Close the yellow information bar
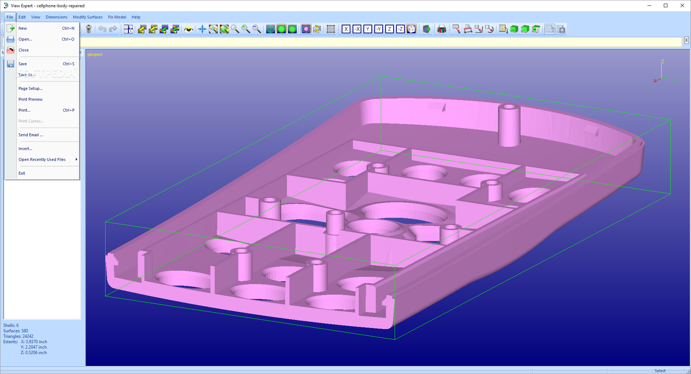 (x=686, y=41)
